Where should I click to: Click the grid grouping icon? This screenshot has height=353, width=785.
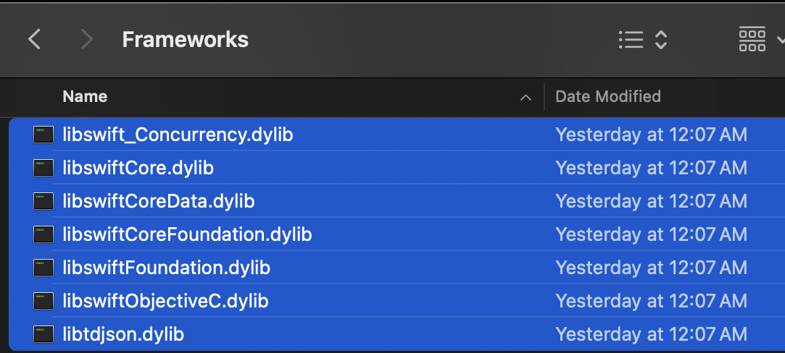click(752, 39)
